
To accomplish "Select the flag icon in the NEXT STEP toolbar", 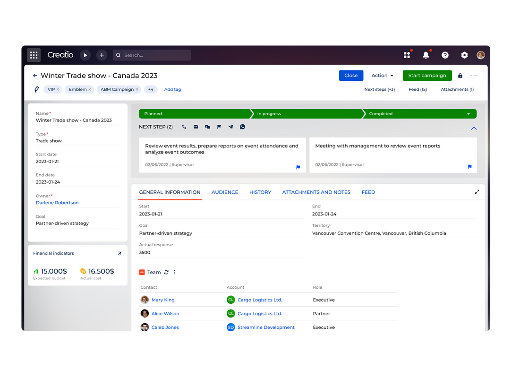I will pos(219,127).
